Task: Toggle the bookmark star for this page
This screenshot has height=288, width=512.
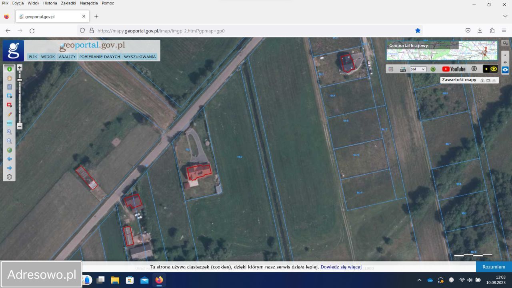Action: 418,30
